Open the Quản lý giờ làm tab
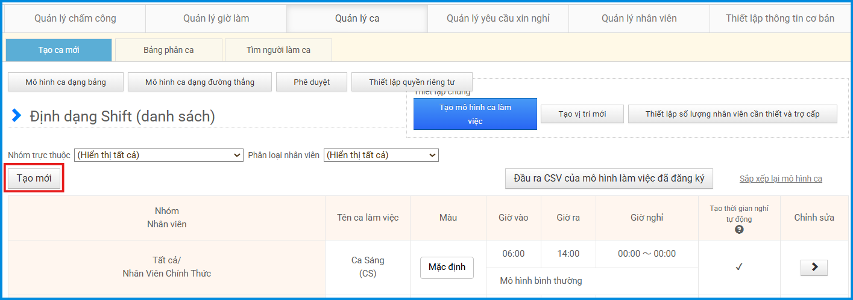This screenshot has height=300, width=853. 216,19
